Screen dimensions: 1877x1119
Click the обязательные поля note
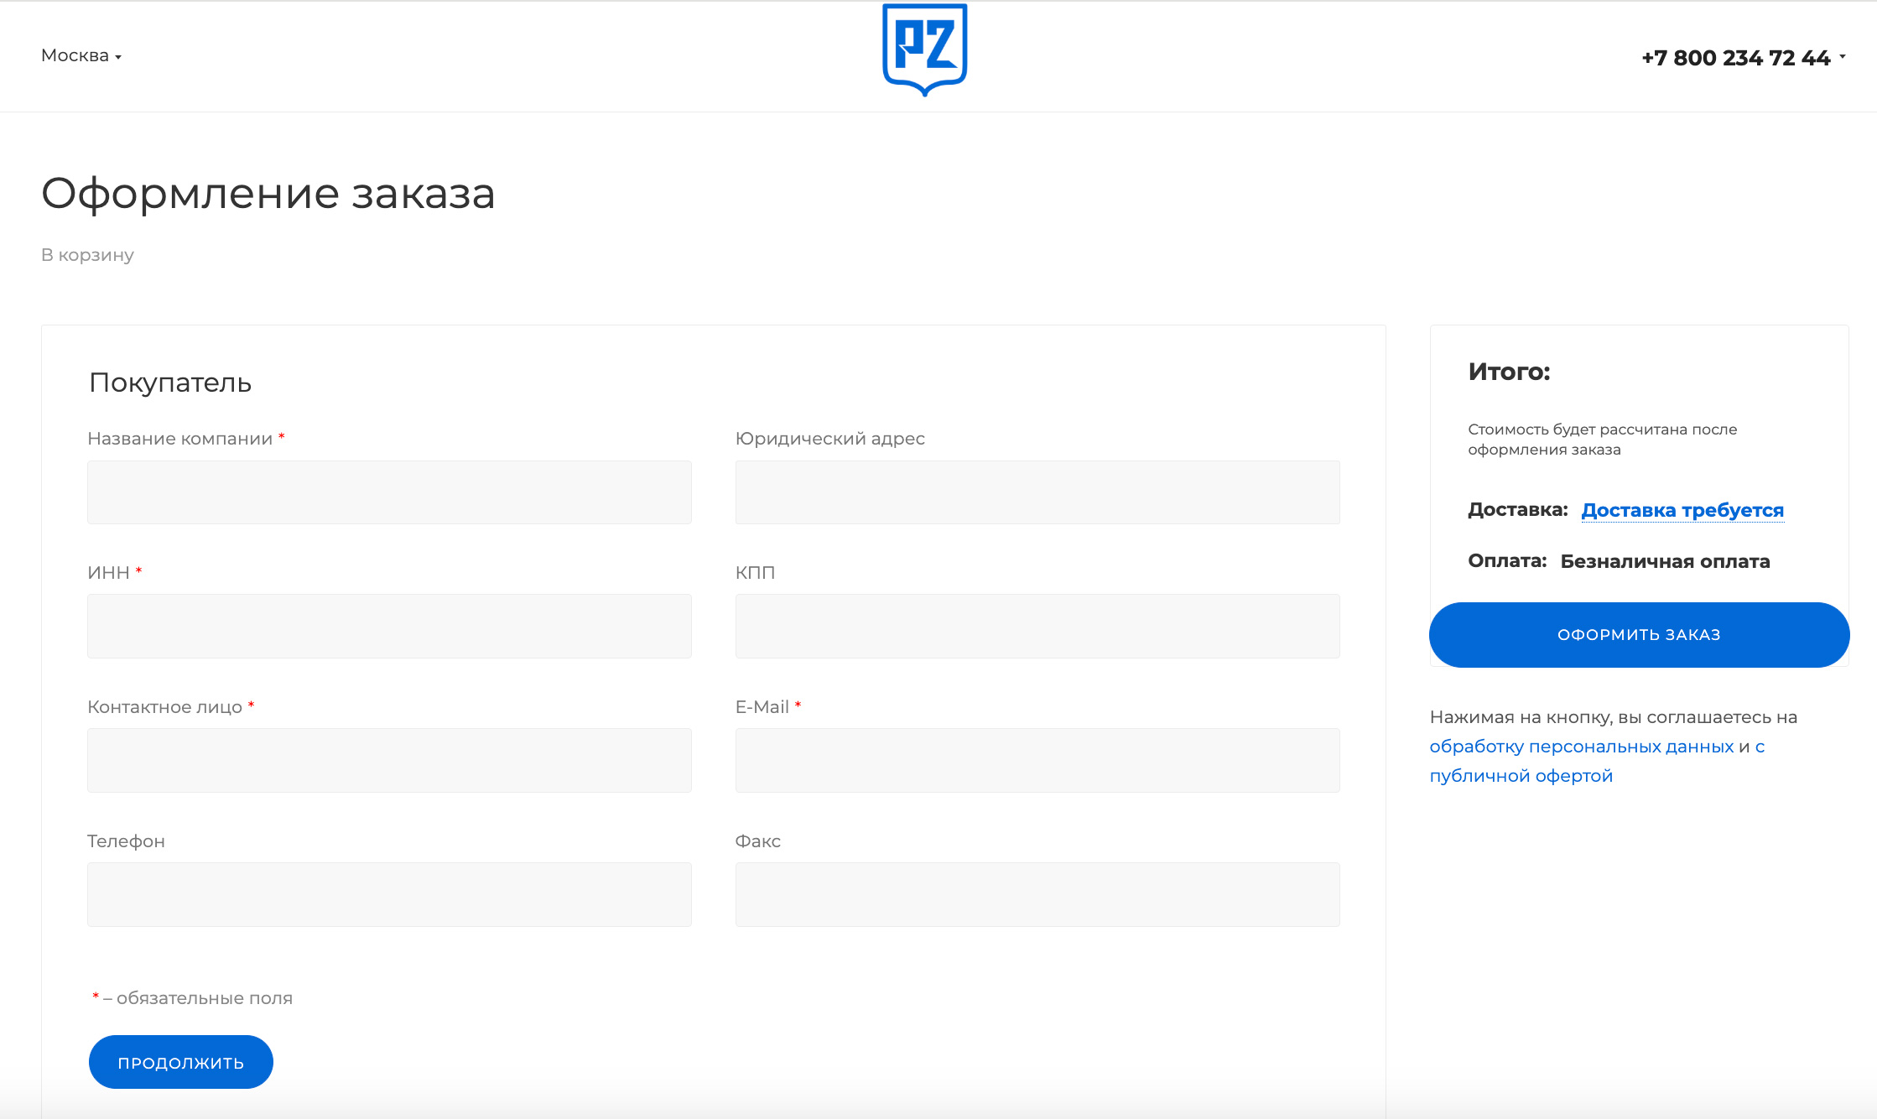(192, 998)
